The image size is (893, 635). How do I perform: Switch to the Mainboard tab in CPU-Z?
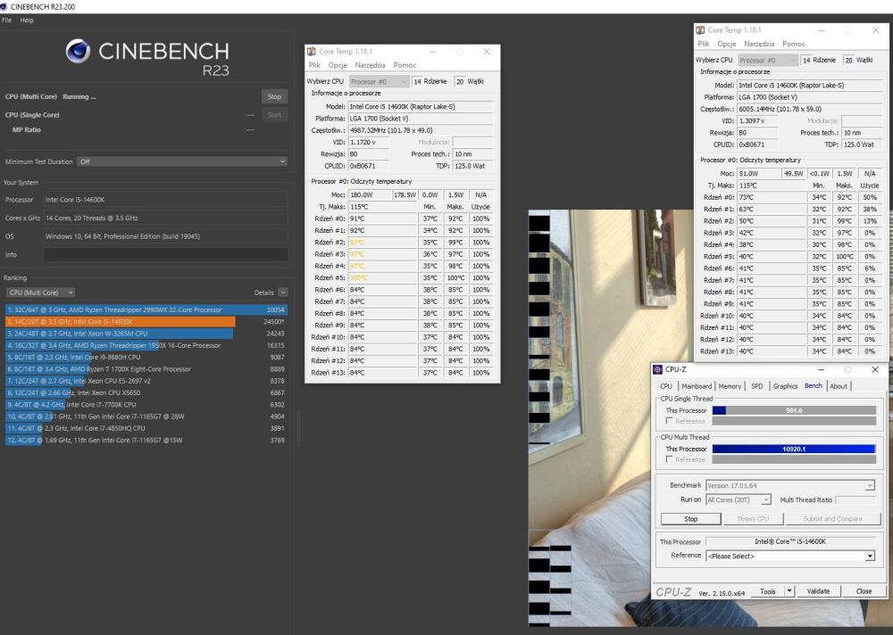[x=697, y=386]
